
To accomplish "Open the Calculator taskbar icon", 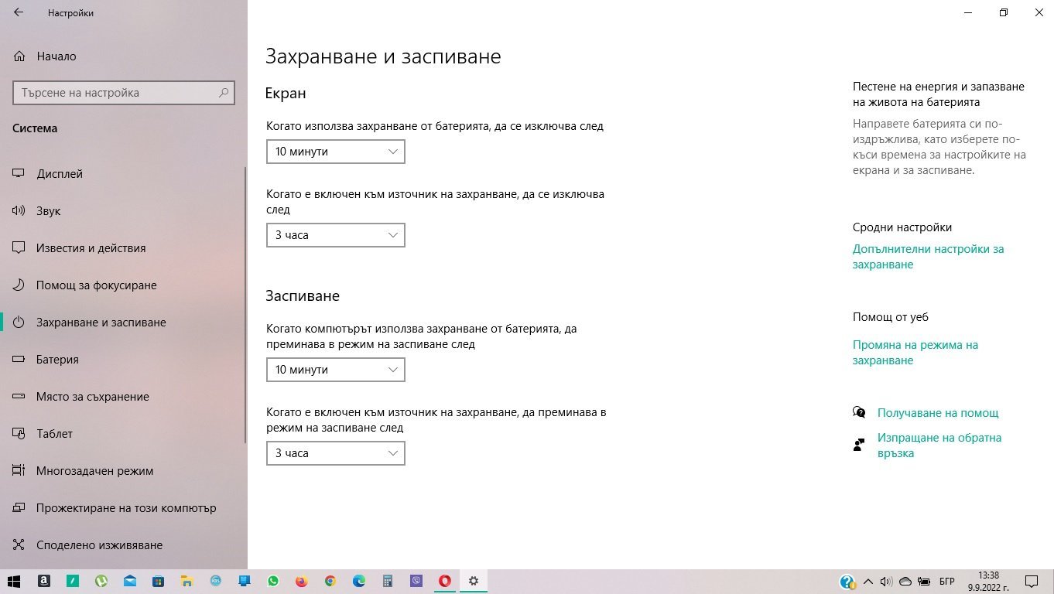I will coord(388,581).
